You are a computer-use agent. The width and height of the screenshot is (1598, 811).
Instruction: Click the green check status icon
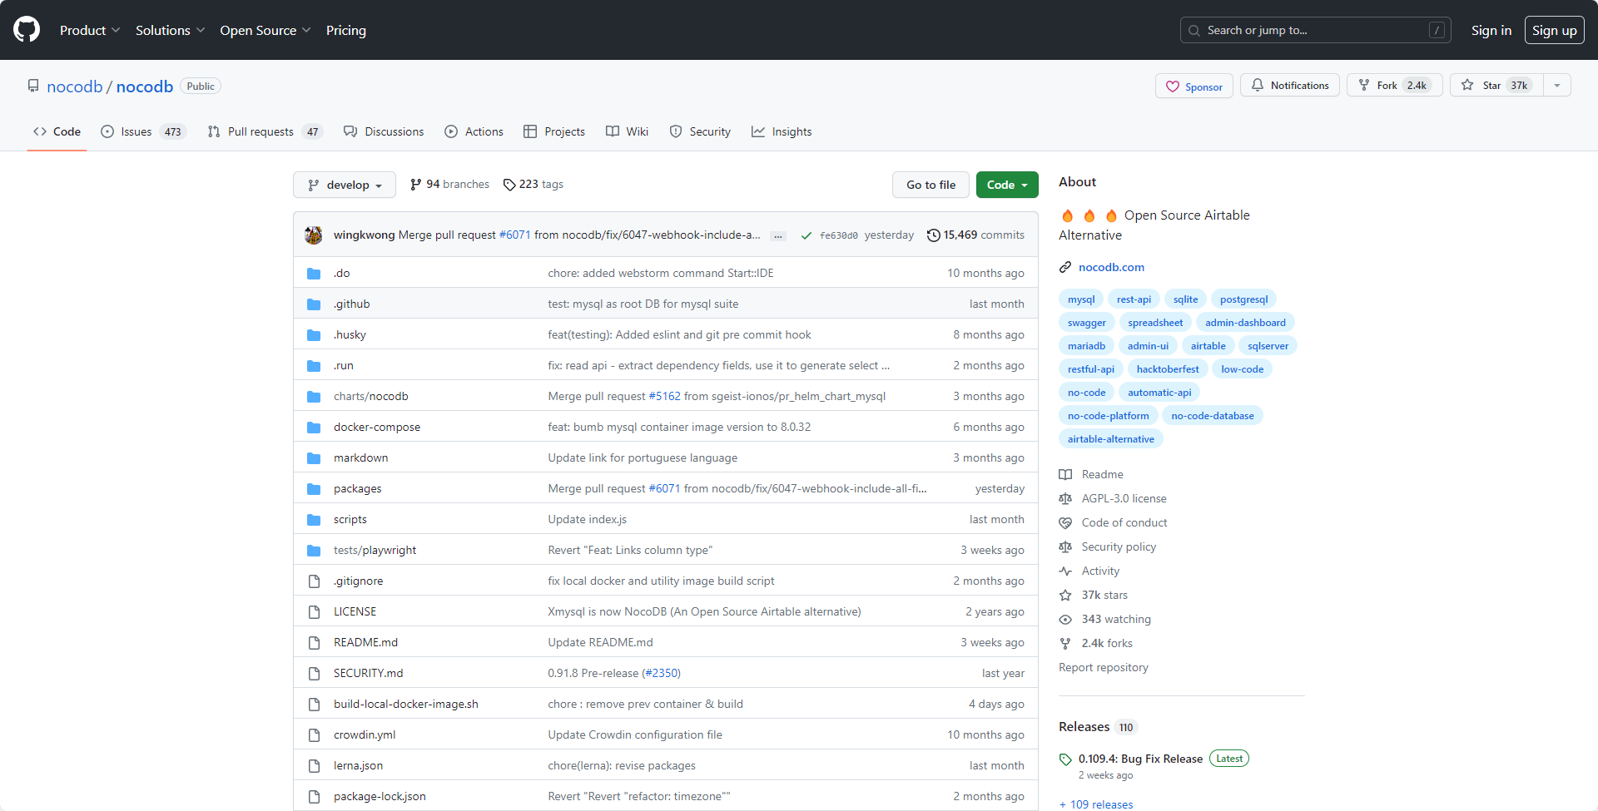tap(806, 235)
